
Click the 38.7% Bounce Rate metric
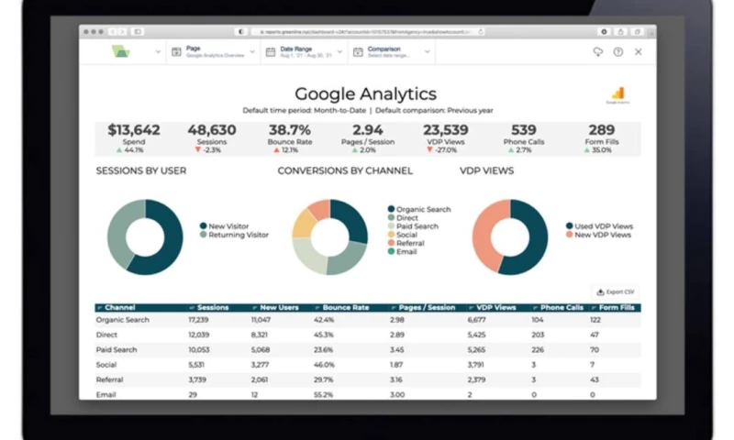point(290,137)
